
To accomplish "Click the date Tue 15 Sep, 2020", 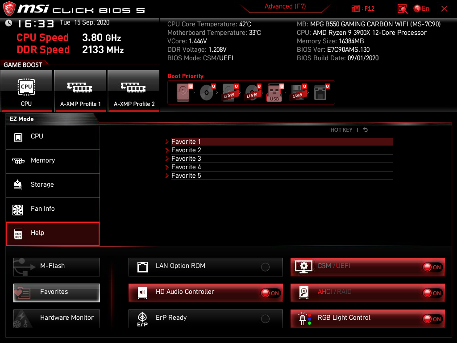I will pos(84,22).
